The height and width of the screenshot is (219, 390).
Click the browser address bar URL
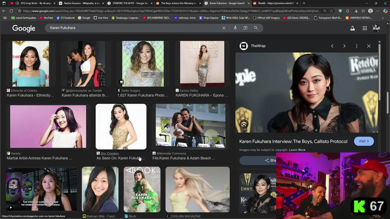172,11
